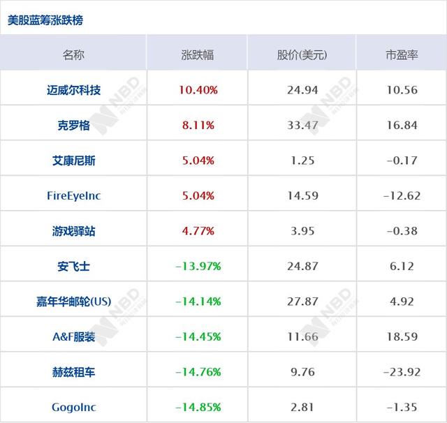The width and height of the screenshot is (447, 423).
Task: Click the -14.85% change value
Action: pos(198,407)
